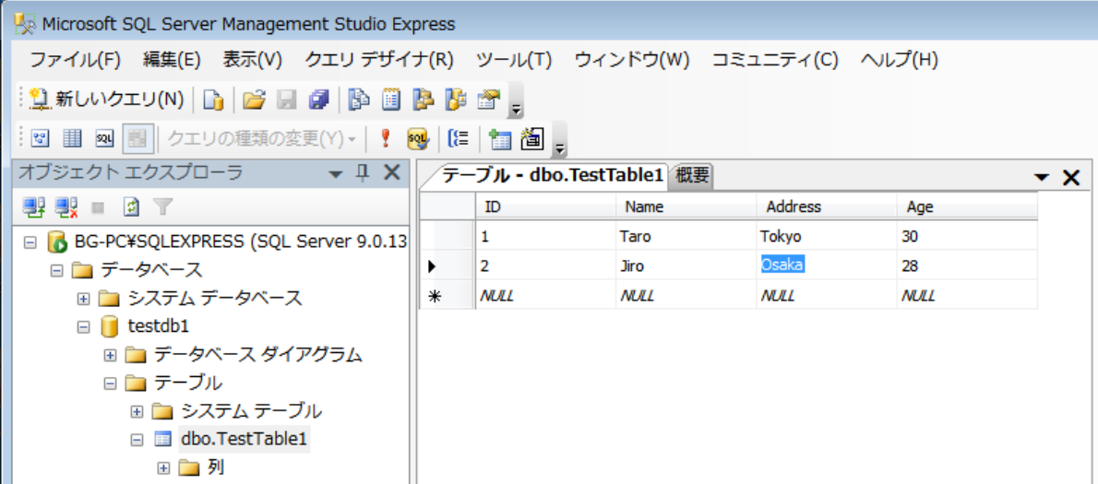Click the Verify SQL Syntax icon
The height and width of the screenshot is (484, 1098).
tap(418, 138)
